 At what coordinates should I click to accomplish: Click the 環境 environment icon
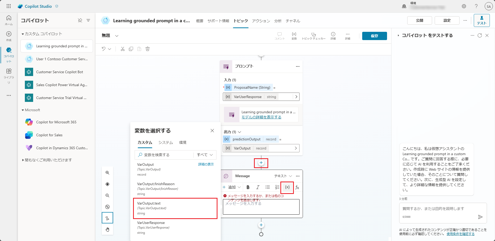(x=404, y=6)
